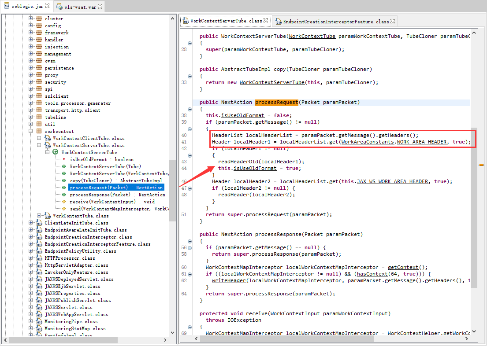Image resolution: width=487 pixels, height=346 pixels.
Task: Expand WorkContextClientTube.class node
Action: pos(39,138)
